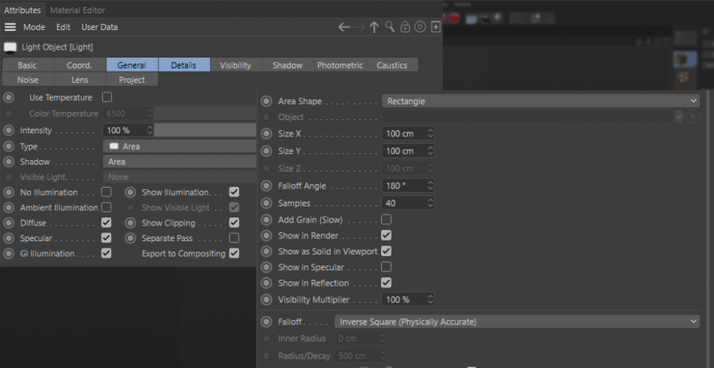Open the Edit menu
Image resolution: width=714 pixels, height=368 pixels.
pyautogui.click(x=63, y=27)
